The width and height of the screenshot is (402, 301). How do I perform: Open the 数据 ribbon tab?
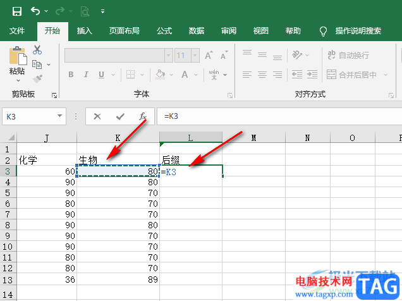197,31
